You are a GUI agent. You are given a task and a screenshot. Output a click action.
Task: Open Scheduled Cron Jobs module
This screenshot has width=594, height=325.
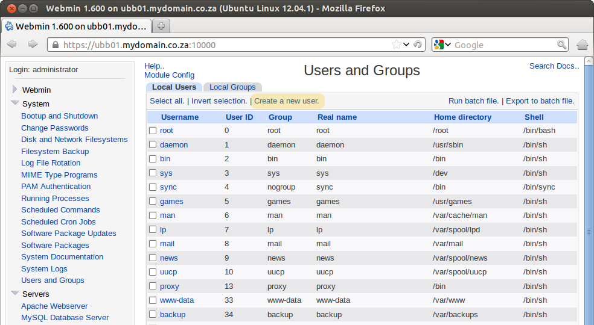point(59,222)
